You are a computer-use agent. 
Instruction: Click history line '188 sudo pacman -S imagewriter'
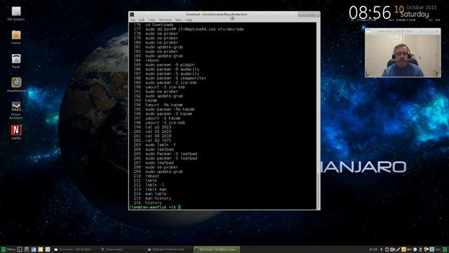pyautogui.click(x=170, y=78)
